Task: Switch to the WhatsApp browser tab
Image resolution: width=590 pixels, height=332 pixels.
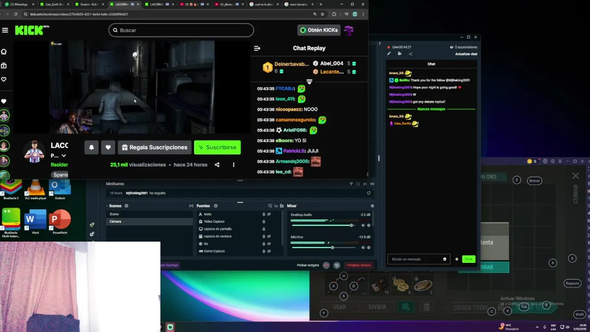Action: coord(18,4)
